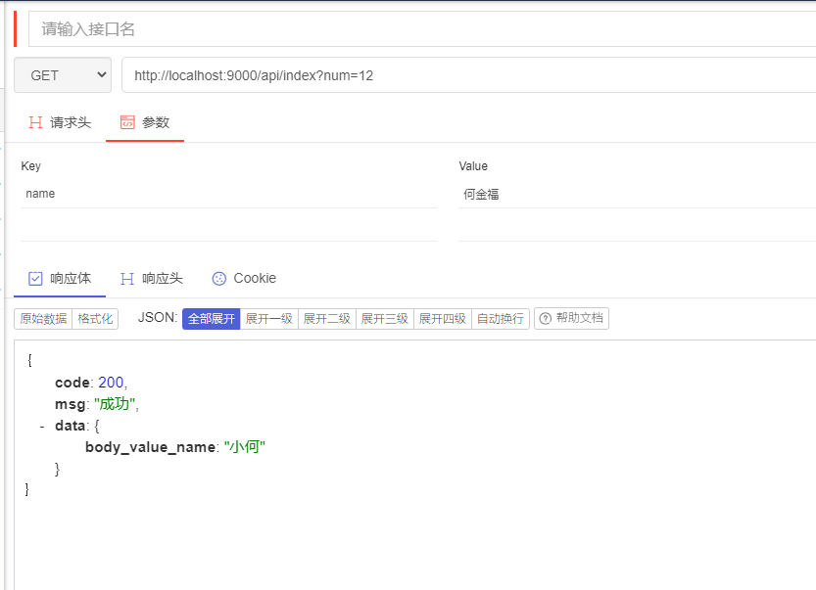Image resolution: width=816 pixels, height=590 pixels.
Task: Click the 'name' key field
Action: tap(229, 194)
